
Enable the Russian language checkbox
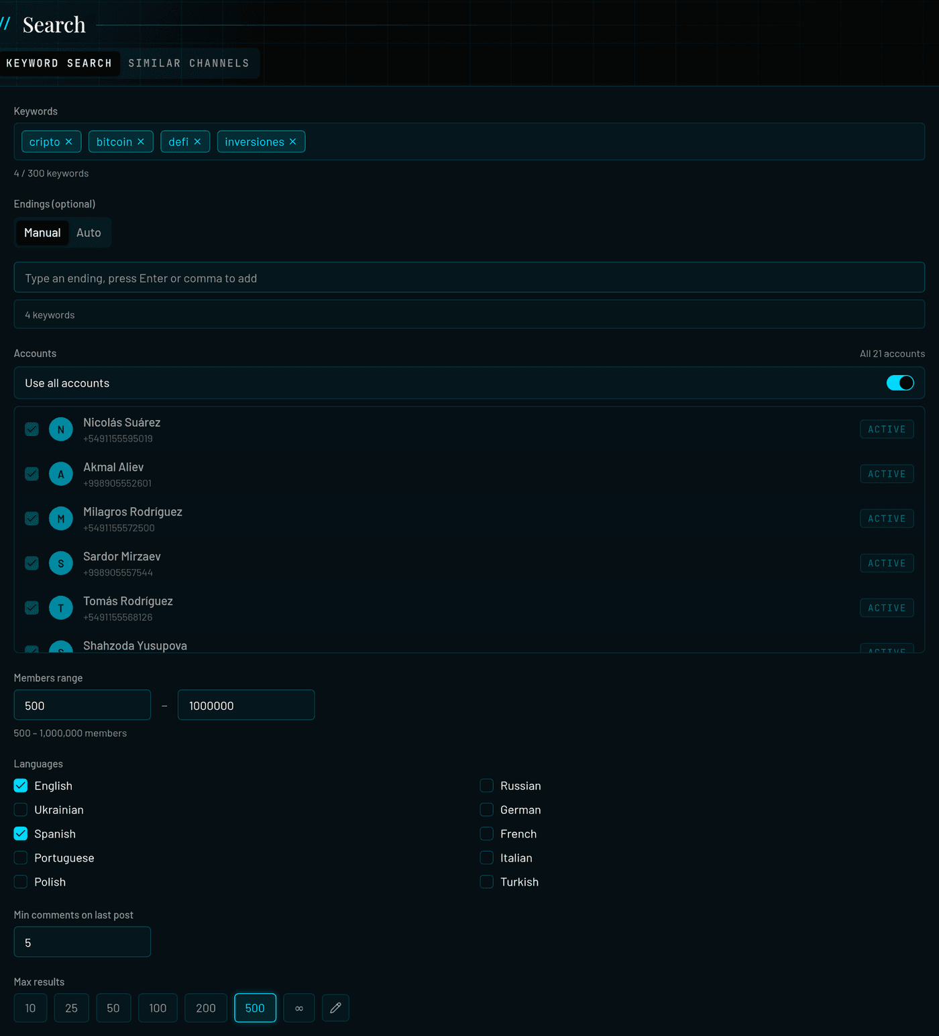click(487, 786)
